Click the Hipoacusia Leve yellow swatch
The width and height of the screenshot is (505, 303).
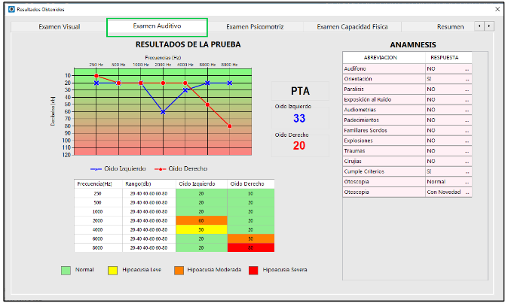113,269
